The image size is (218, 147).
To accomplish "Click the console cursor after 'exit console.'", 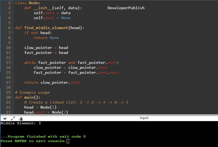I will pos(68,141).
